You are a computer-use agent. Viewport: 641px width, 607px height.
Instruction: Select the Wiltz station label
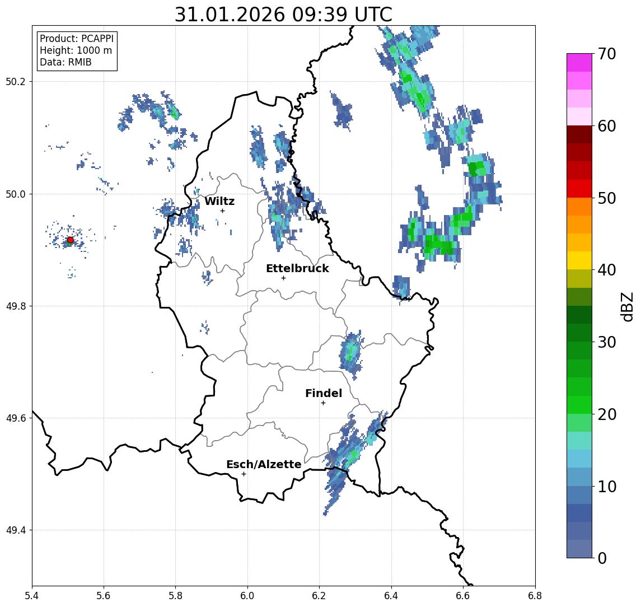point(219,201)
